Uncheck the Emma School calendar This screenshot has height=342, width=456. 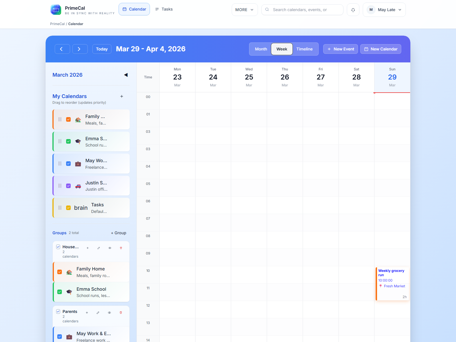[x=60, y=292]
